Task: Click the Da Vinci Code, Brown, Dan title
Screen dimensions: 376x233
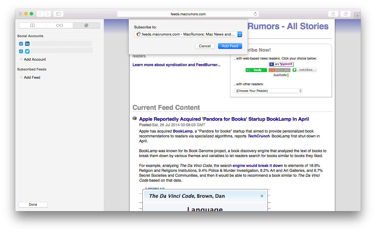Action: click(187, 196)
